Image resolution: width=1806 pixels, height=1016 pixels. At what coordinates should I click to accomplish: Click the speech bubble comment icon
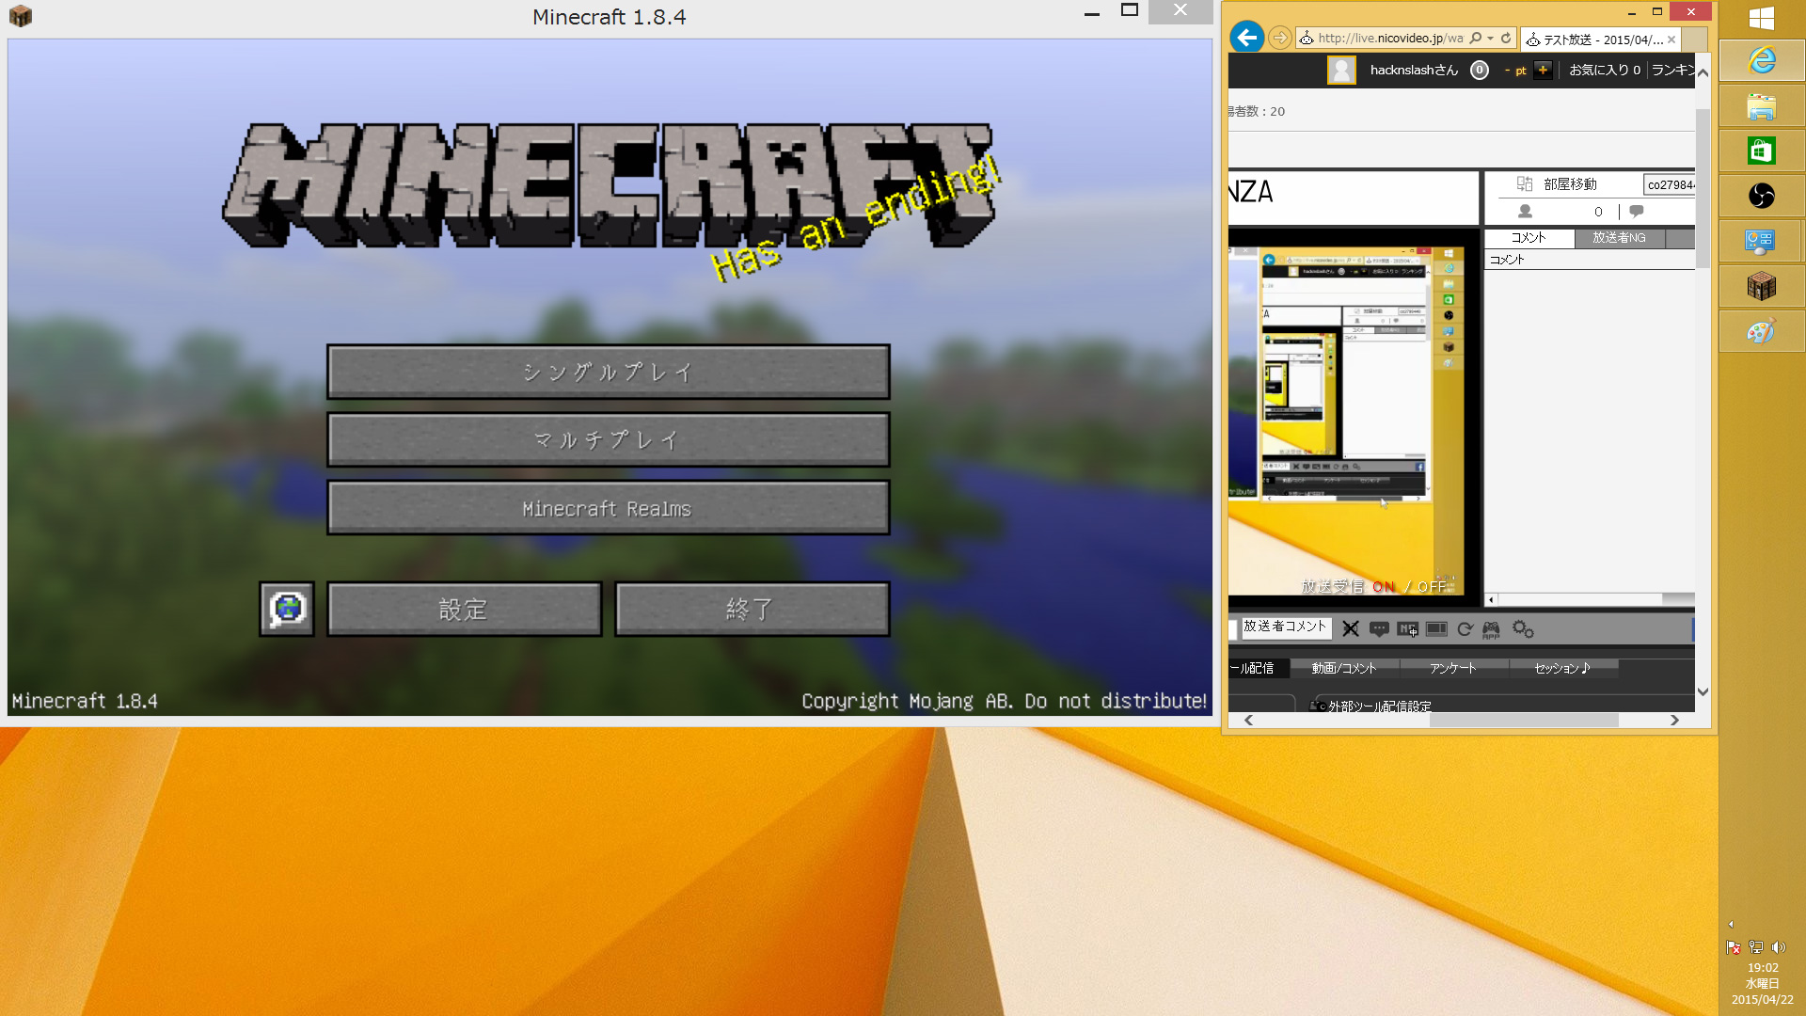[1379, 629]
